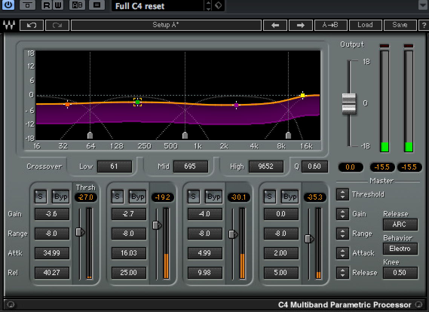Click the High crossover value 9652
This screenshot has width=429, height=312.
click(x=266, y=167)
